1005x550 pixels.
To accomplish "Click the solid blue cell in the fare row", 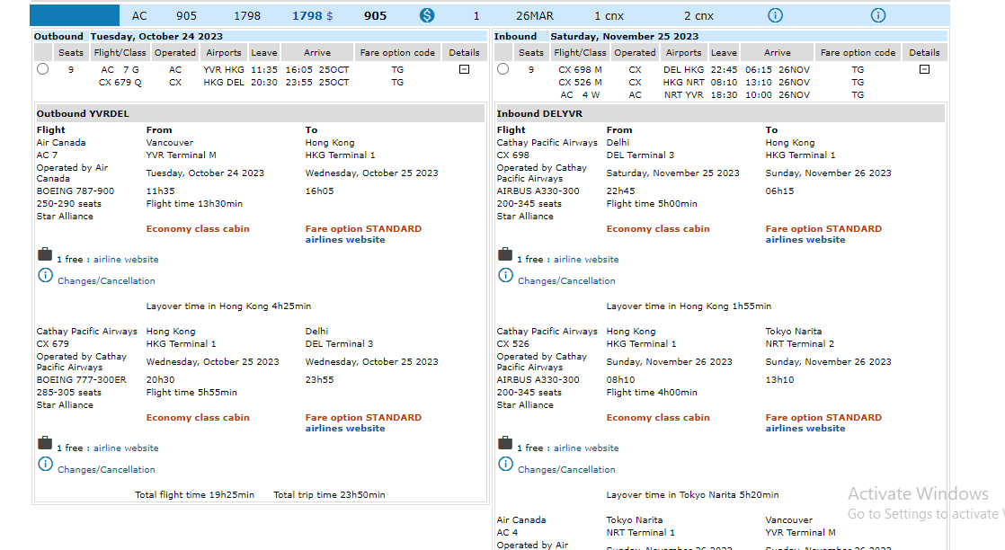I will pos(75,15).
